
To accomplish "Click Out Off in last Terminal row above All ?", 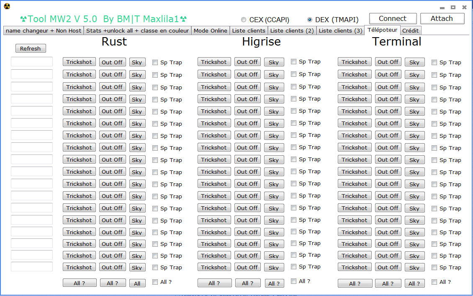I will pos(388,268).
